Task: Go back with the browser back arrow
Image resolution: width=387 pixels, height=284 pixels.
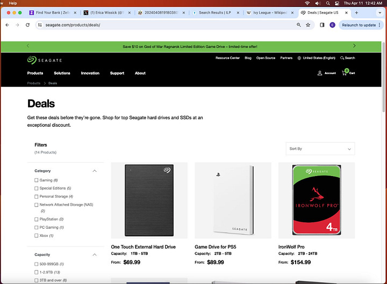Action: [x=8, y=25]
